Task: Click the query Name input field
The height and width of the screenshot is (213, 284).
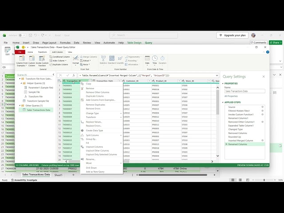Action: click(245, 91)
